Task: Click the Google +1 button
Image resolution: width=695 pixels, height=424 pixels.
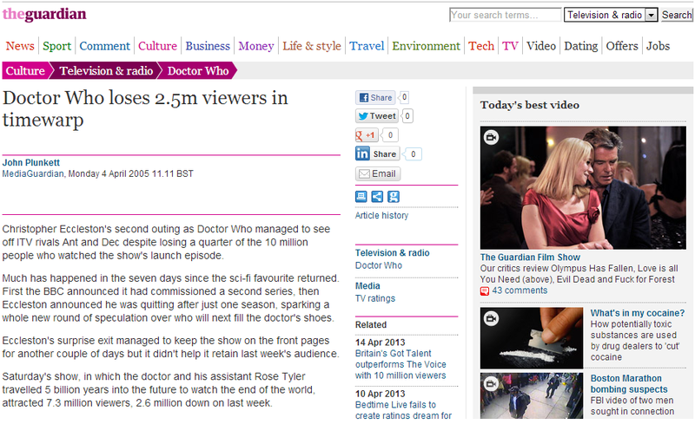Action: click(367, 135)
